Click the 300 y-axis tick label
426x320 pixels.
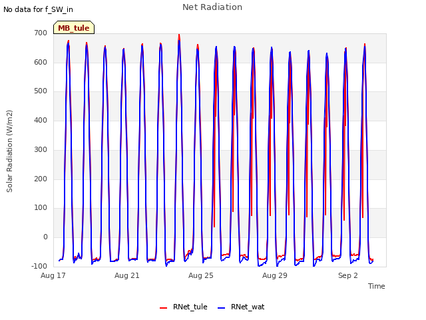click(41, 149)
